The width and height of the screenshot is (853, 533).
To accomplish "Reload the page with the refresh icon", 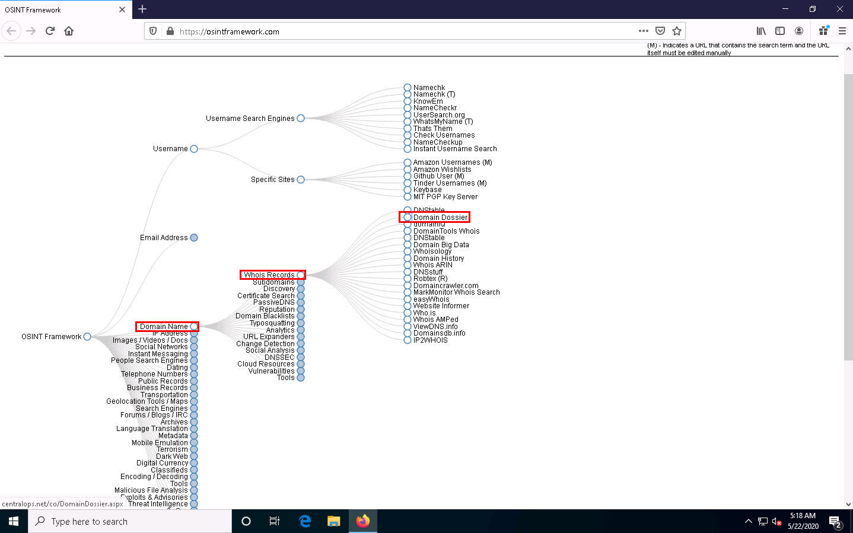I will [x=50, y=31].
